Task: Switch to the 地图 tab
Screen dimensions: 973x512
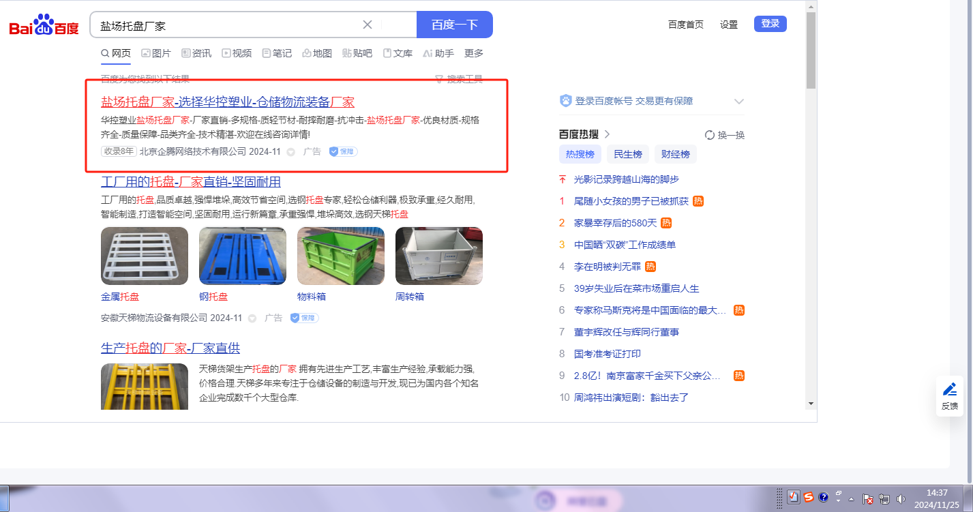Action: pyautogui.click(x=317, y=53)
